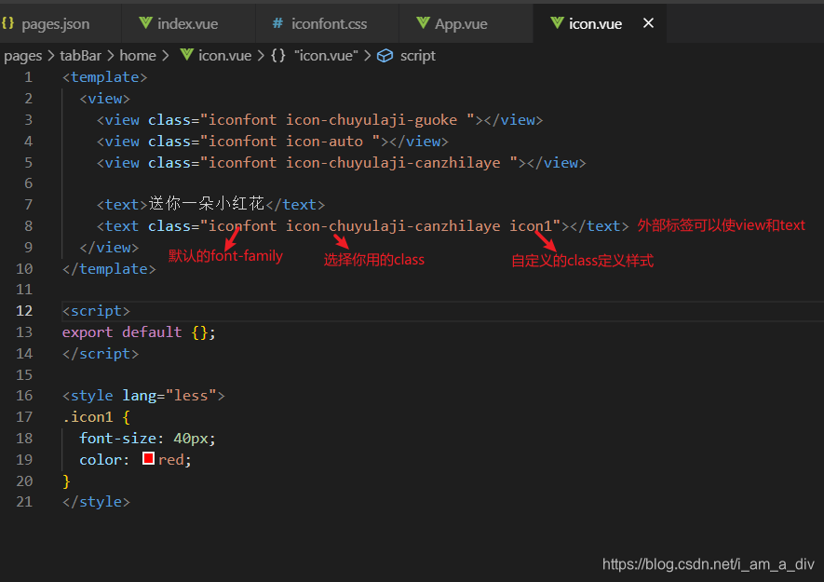Click line number 12 in the gutter
The height and width of the screenshot is (582, 824).
[x=24, y=311]
